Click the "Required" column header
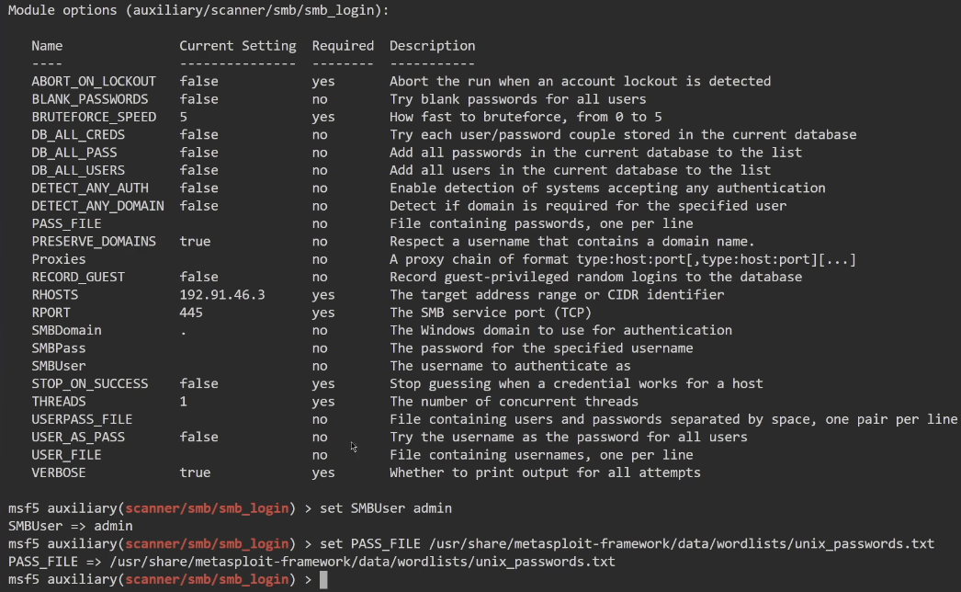961x592 pixels. click(x=343, y=45)
